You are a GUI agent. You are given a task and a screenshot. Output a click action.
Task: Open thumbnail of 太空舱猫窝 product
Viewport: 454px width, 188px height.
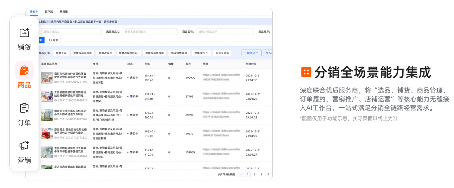[x=47, y=96]
